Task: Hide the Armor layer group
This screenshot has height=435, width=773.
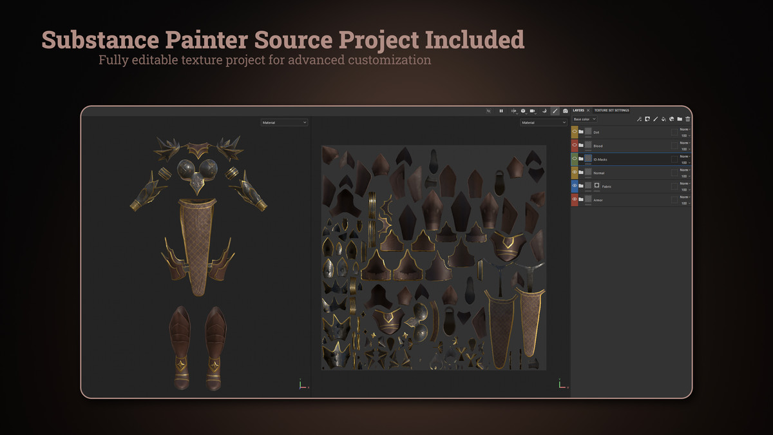Action: 575,200
